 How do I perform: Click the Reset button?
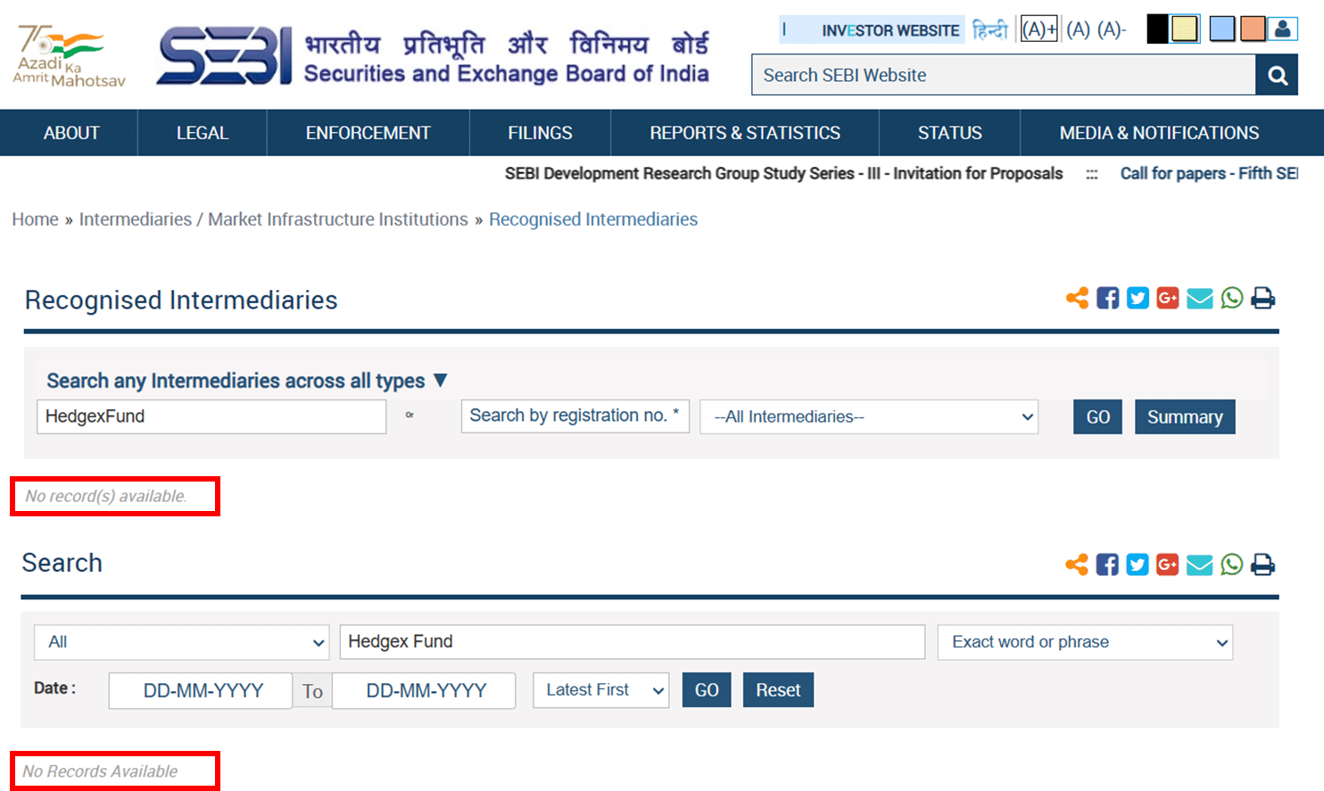(778, 690)
